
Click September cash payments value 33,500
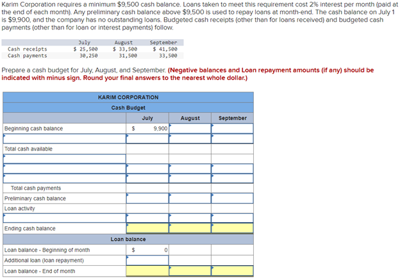pyautogui.click(x=168, y=56)
